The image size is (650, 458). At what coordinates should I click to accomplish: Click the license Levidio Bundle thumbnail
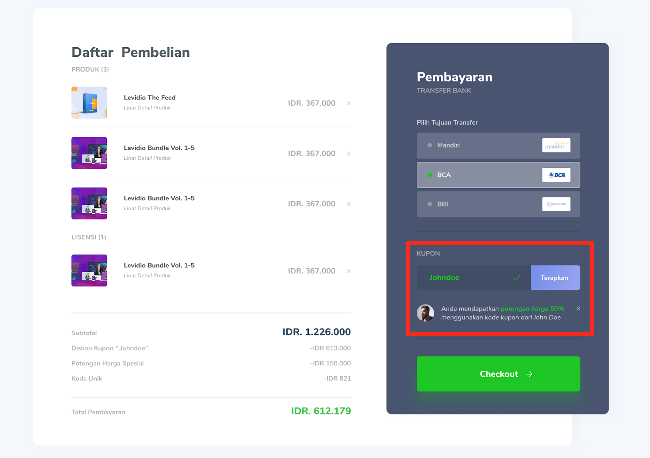[x=89, y=271]
